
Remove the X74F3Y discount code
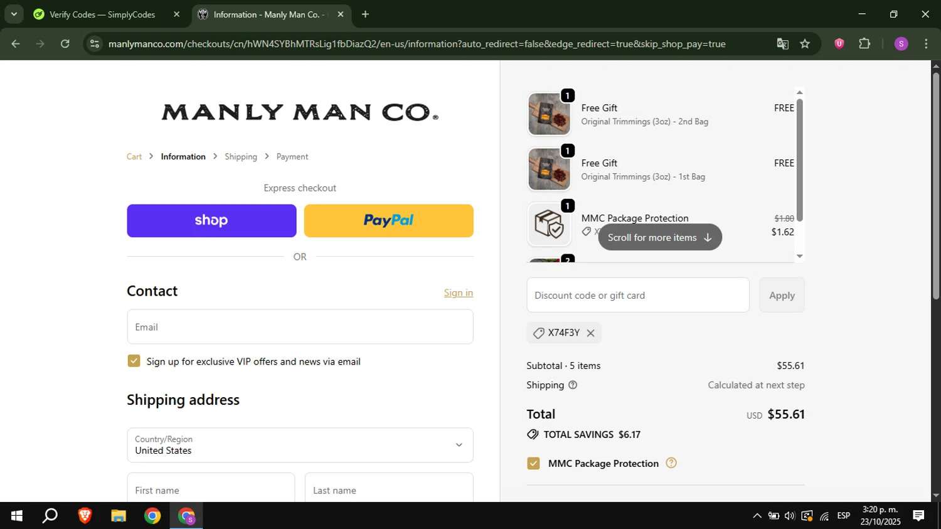tap(590, 333)
